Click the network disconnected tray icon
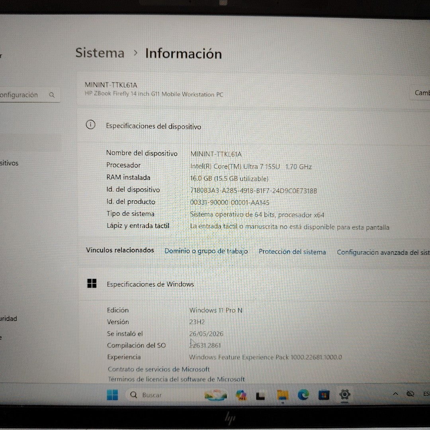The width and height of the screenshot is (430, 430). [x=410, y=394]
